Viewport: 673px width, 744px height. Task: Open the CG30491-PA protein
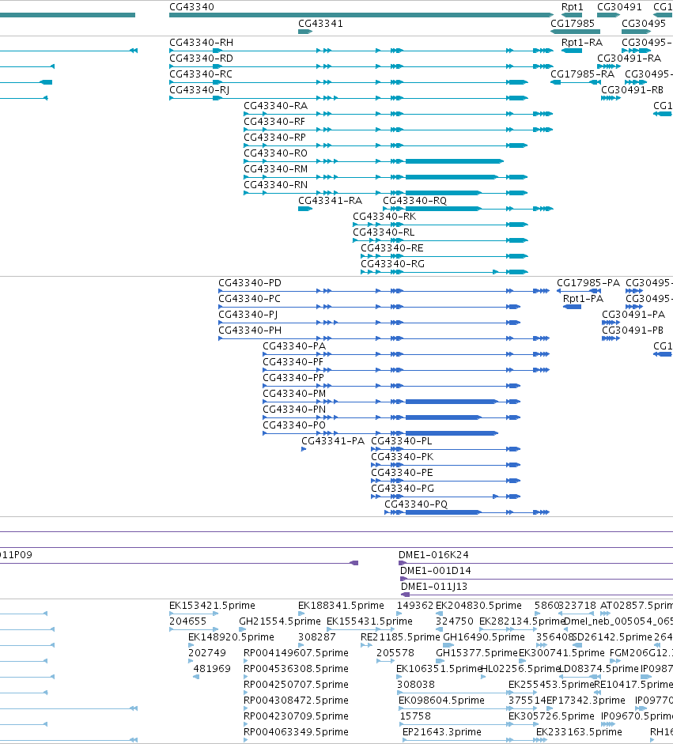click(633, 315)
